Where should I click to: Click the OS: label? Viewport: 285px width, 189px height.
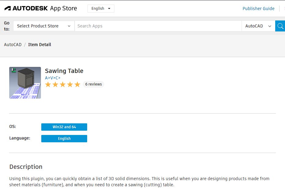point(13,126)
